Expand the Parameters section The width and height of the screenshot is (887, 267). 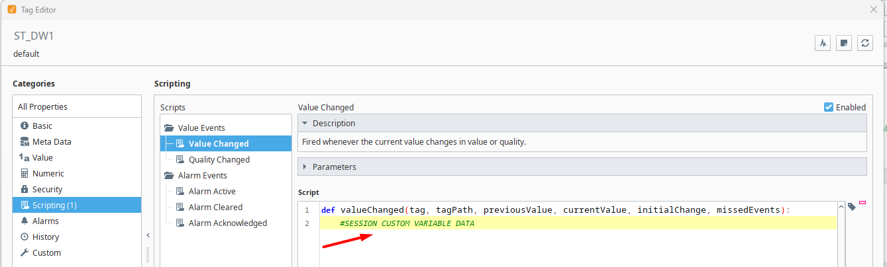tap(304, 167)
